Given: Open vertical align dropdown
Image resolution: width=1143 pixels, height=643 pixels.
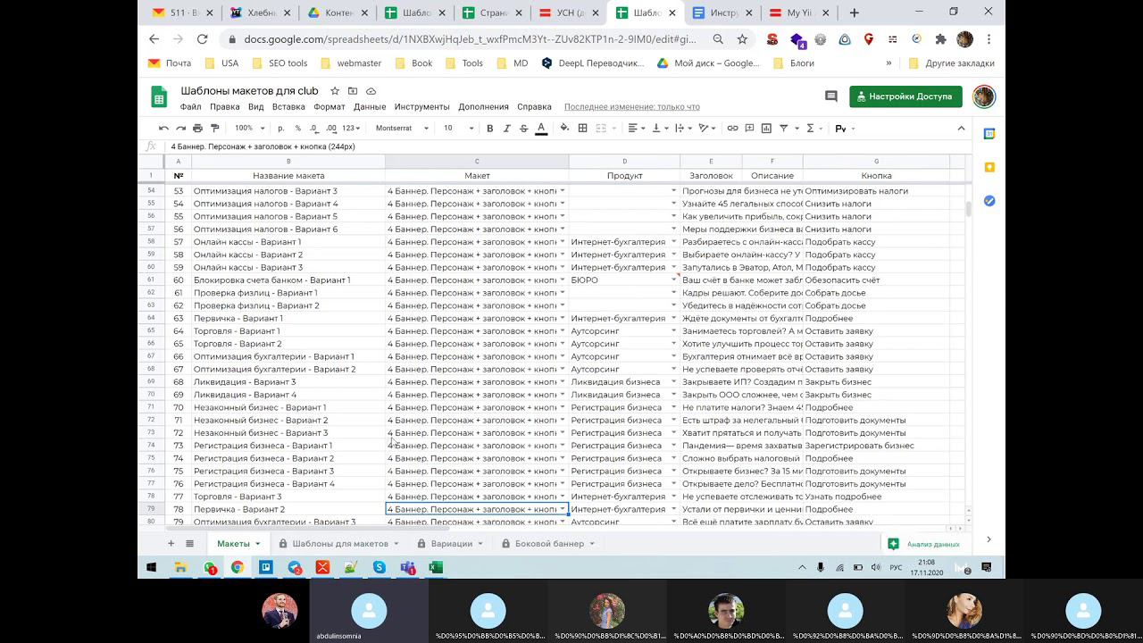Looking at the screenshot, I should point(660,128).
